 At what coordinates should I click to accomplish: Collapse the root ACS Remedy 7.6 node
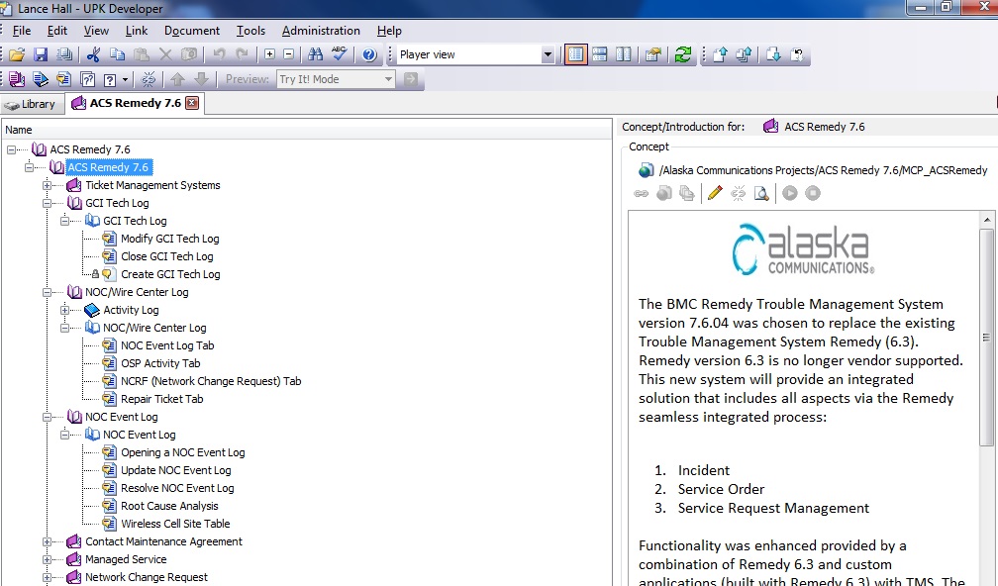coord(12,149)
